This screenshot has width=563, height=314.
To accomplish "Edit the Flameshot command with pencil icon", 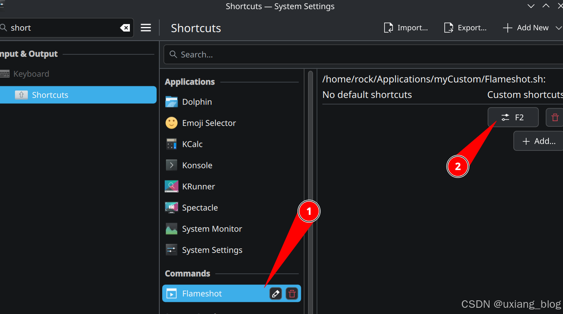I will (275, 294).
